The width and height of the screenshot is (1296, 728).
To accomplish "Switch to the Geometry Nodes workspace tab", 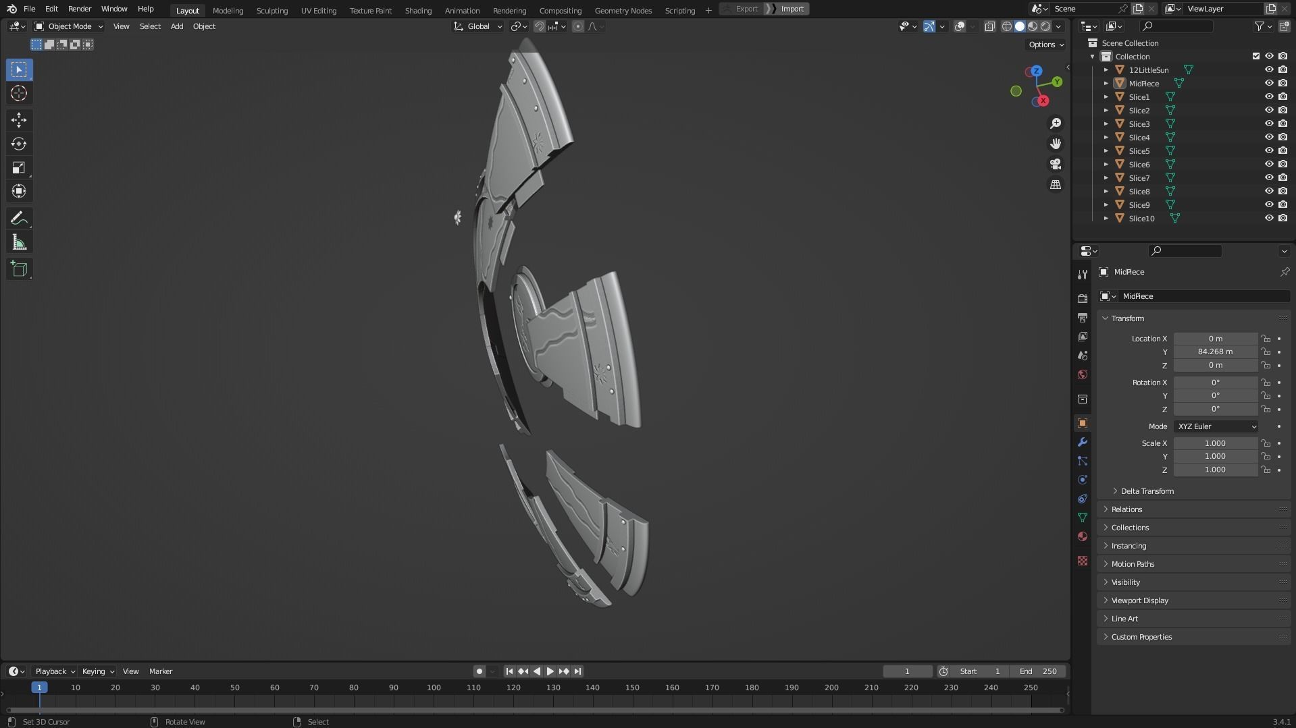I will tap(623, 11).
